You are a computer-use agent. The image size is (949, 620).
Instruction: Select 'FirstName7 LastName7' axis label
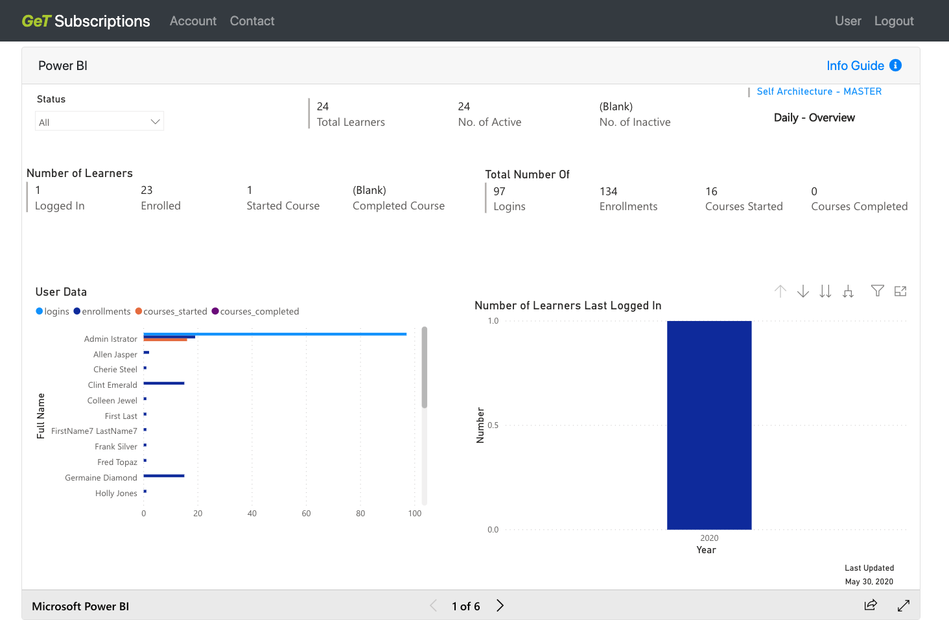[94, 431]
